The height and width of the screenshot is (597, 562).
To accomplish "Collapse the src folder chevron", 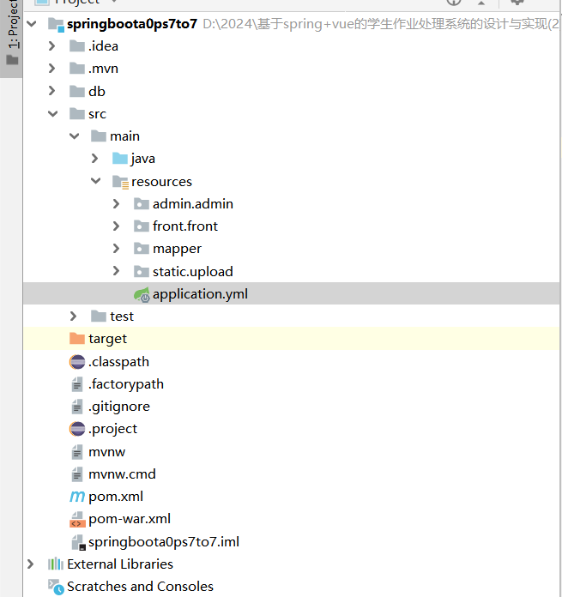I will pyautogui.click(x=52, y=114).
